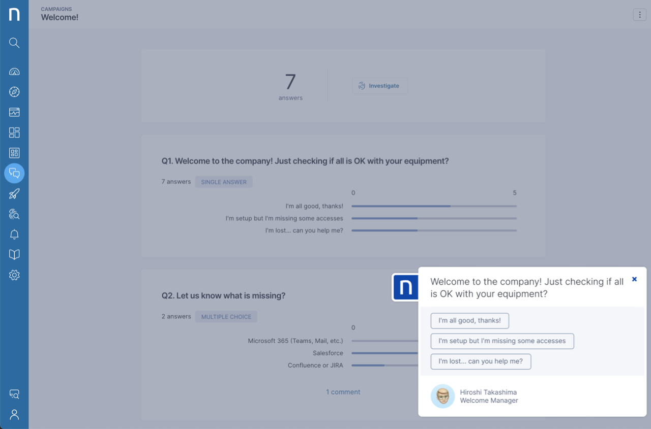Choose "I'm all good, thanks!" answer
Image resolution: width=651 pixels, height=429 pixels.
click(469, 321)
